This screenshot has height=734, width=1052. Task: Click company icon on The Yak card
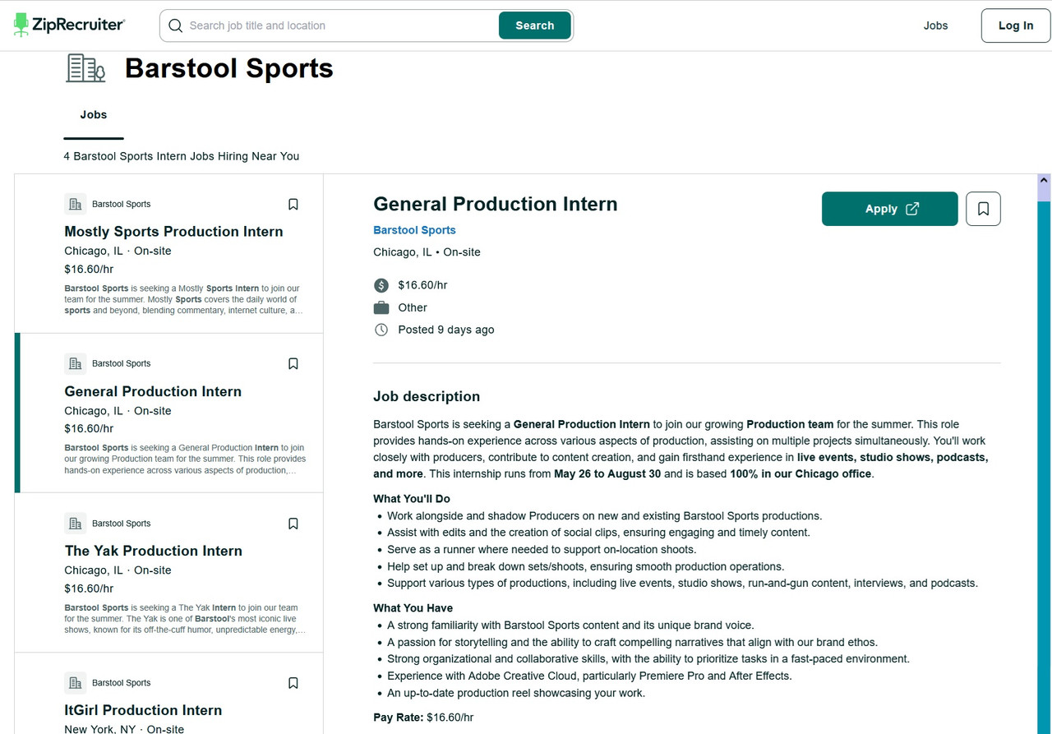pyautogui.click(x=76, y=524)
